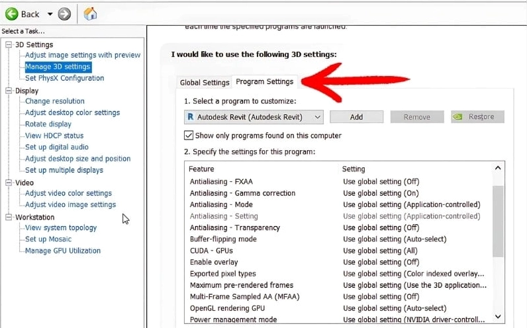Collapse the Display tree node
Screen dimensions: 527x328
pos(9,91)
